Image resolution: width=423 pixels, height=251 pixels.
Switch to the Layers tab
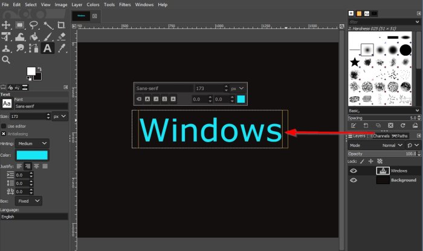pyautogui.click(x=357, y=135)
